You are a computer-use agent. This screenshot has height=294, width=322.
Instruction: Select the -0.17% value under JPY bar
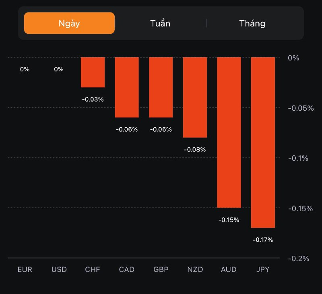point(263,240)
